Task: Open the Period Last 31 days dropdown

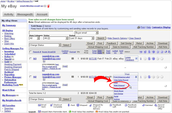Action: point(82,38)
